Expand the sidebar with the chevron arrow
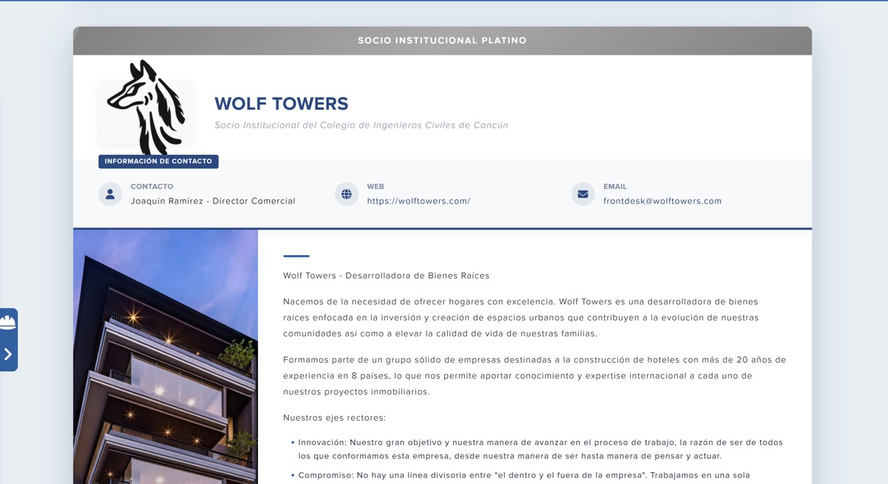 coord(9,354)
